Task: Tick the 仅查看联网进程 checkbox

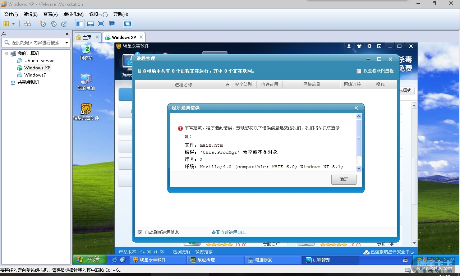Action: (x=359, y=71)
